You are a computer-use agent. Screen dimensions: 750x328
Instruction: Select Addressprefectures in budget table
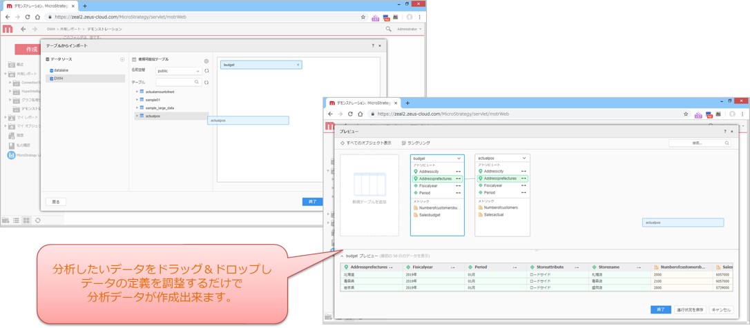pos(437,178)
